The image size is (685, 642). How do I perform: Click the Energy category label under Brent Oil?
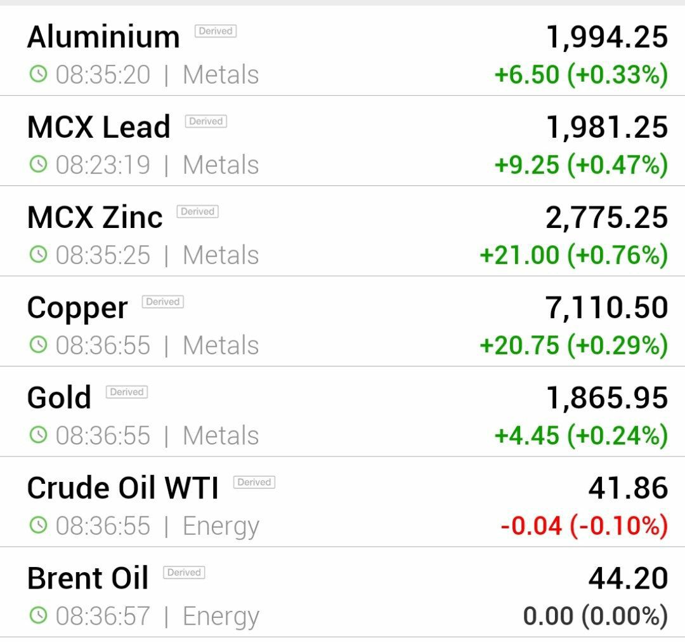221,617
